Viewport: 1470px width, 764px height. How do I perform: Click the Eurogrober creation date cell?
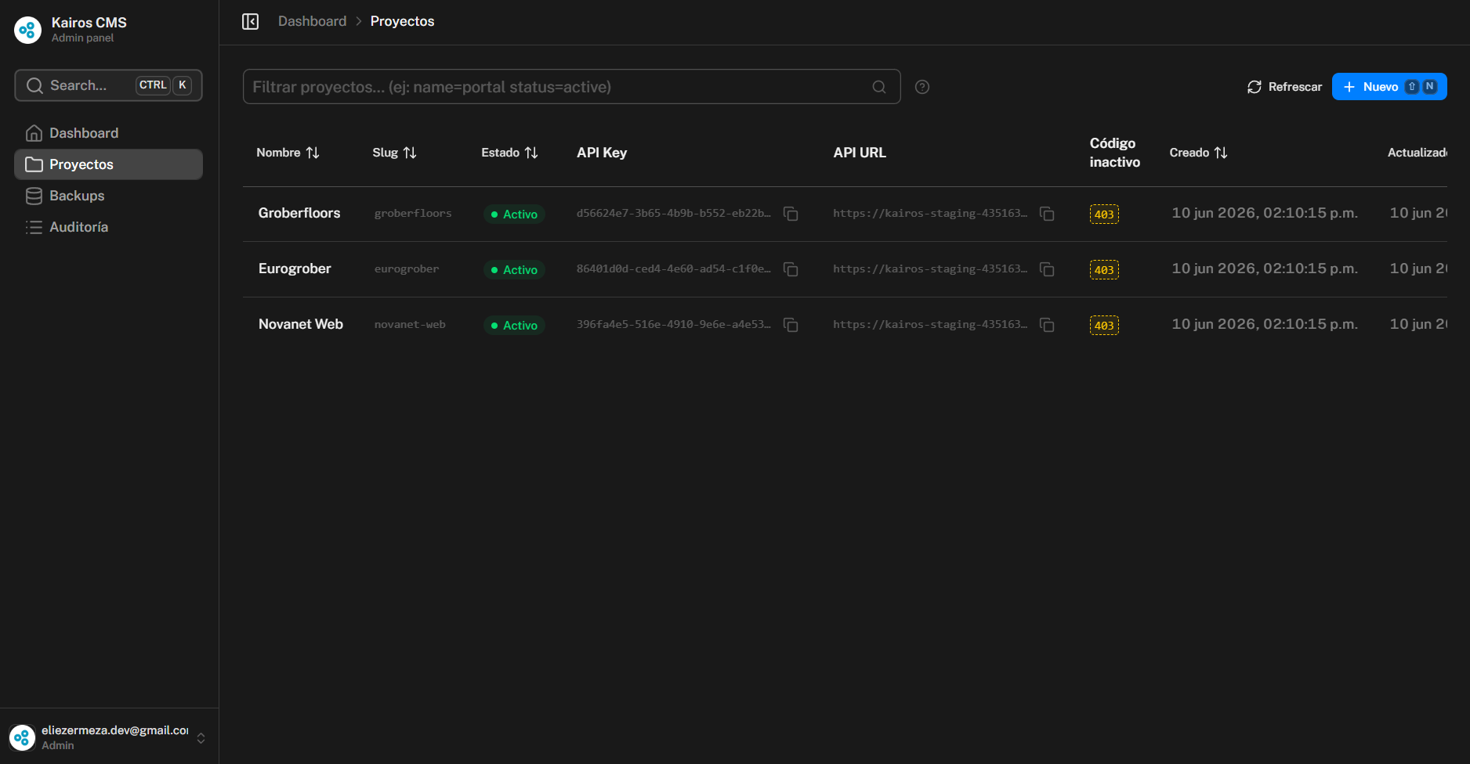1265,268
